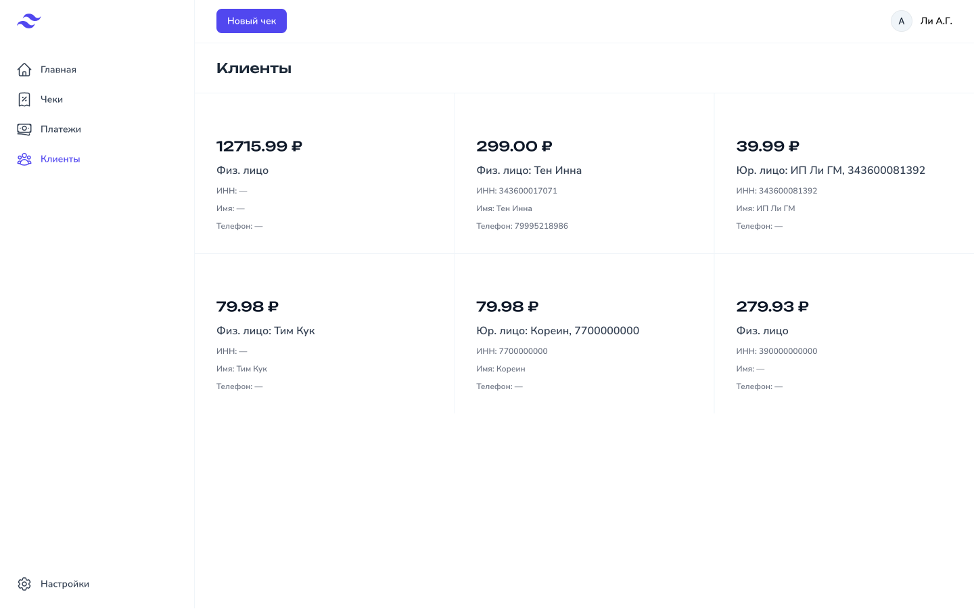
Task: Click the Тим Кук client card
Action: [x=325, y=334]
